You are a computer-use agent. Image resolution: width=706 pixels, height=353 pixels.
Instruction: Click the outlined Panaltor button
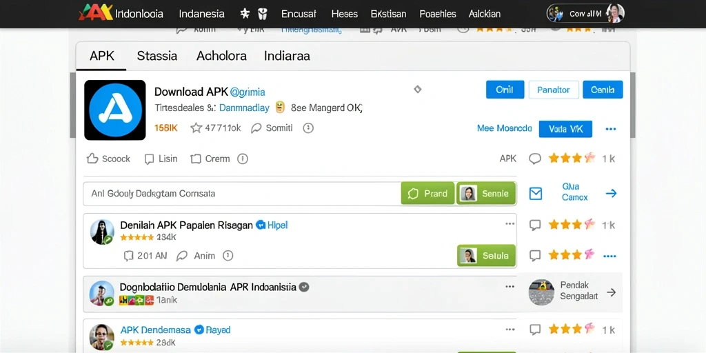554,90
